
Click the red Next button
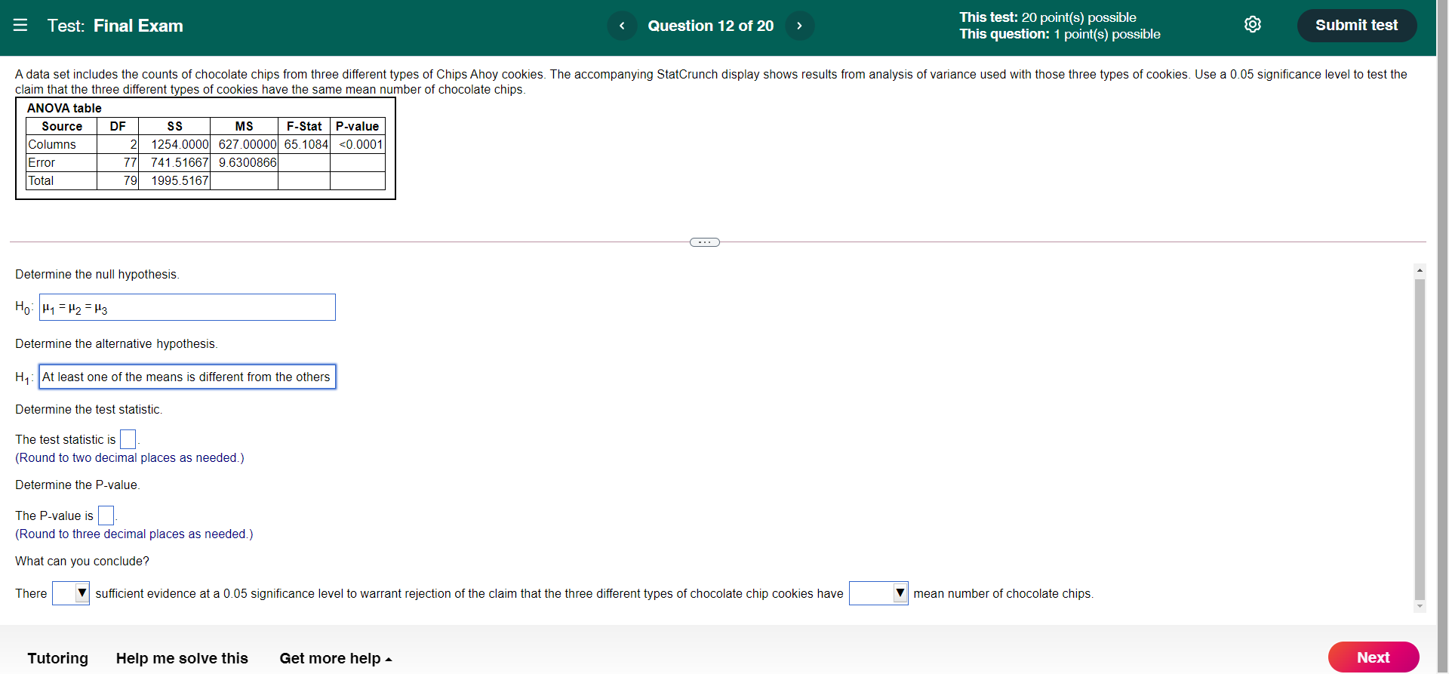click(x=1373, y=657)
